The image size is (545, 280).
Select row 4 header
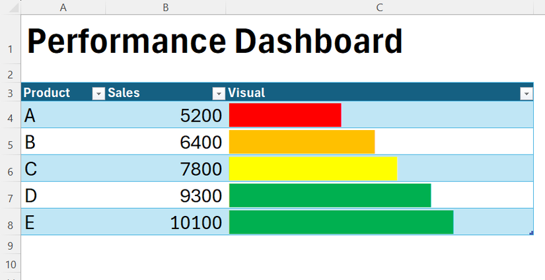point(11,115)
